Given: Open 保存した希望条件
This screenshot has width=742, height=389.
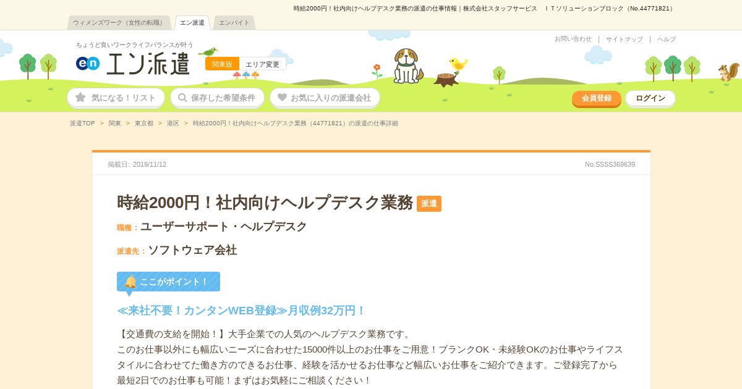Looking at the screenshot, I should (217, 98).
